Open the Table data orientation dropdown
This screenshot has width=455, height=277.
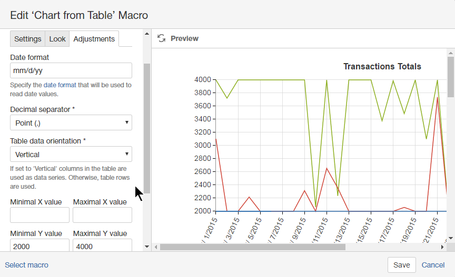click(x=71, y=155)
